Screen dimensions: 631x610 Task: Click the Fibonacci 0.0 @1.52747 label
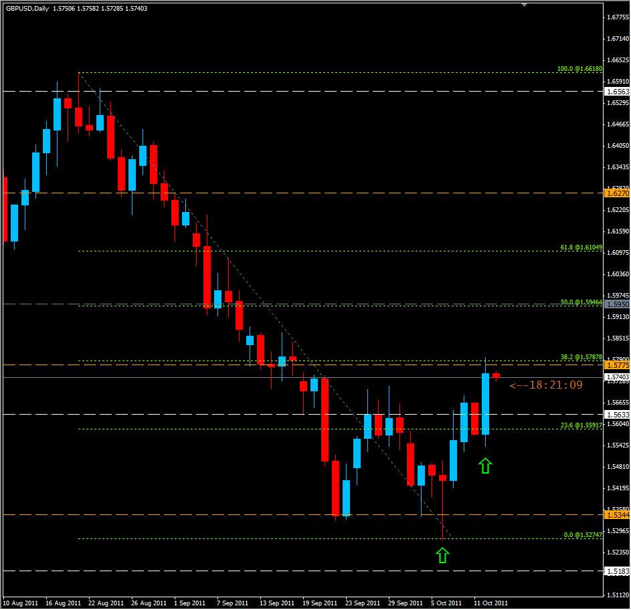[x=582, y=535]
